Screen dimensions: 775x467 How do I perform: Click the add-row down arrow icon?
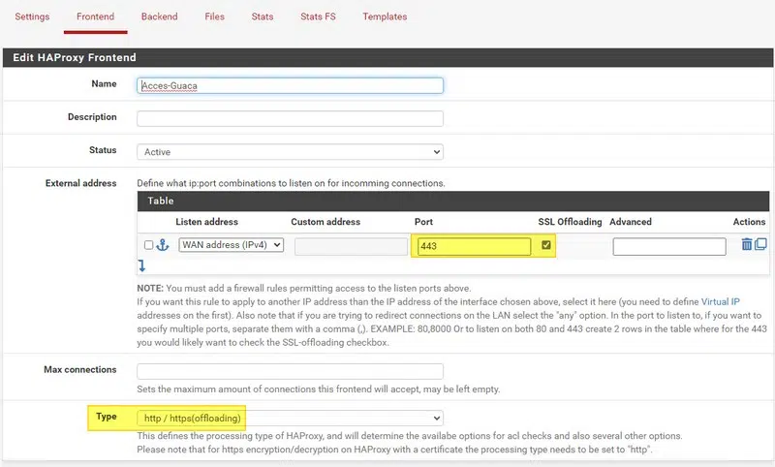141,265
